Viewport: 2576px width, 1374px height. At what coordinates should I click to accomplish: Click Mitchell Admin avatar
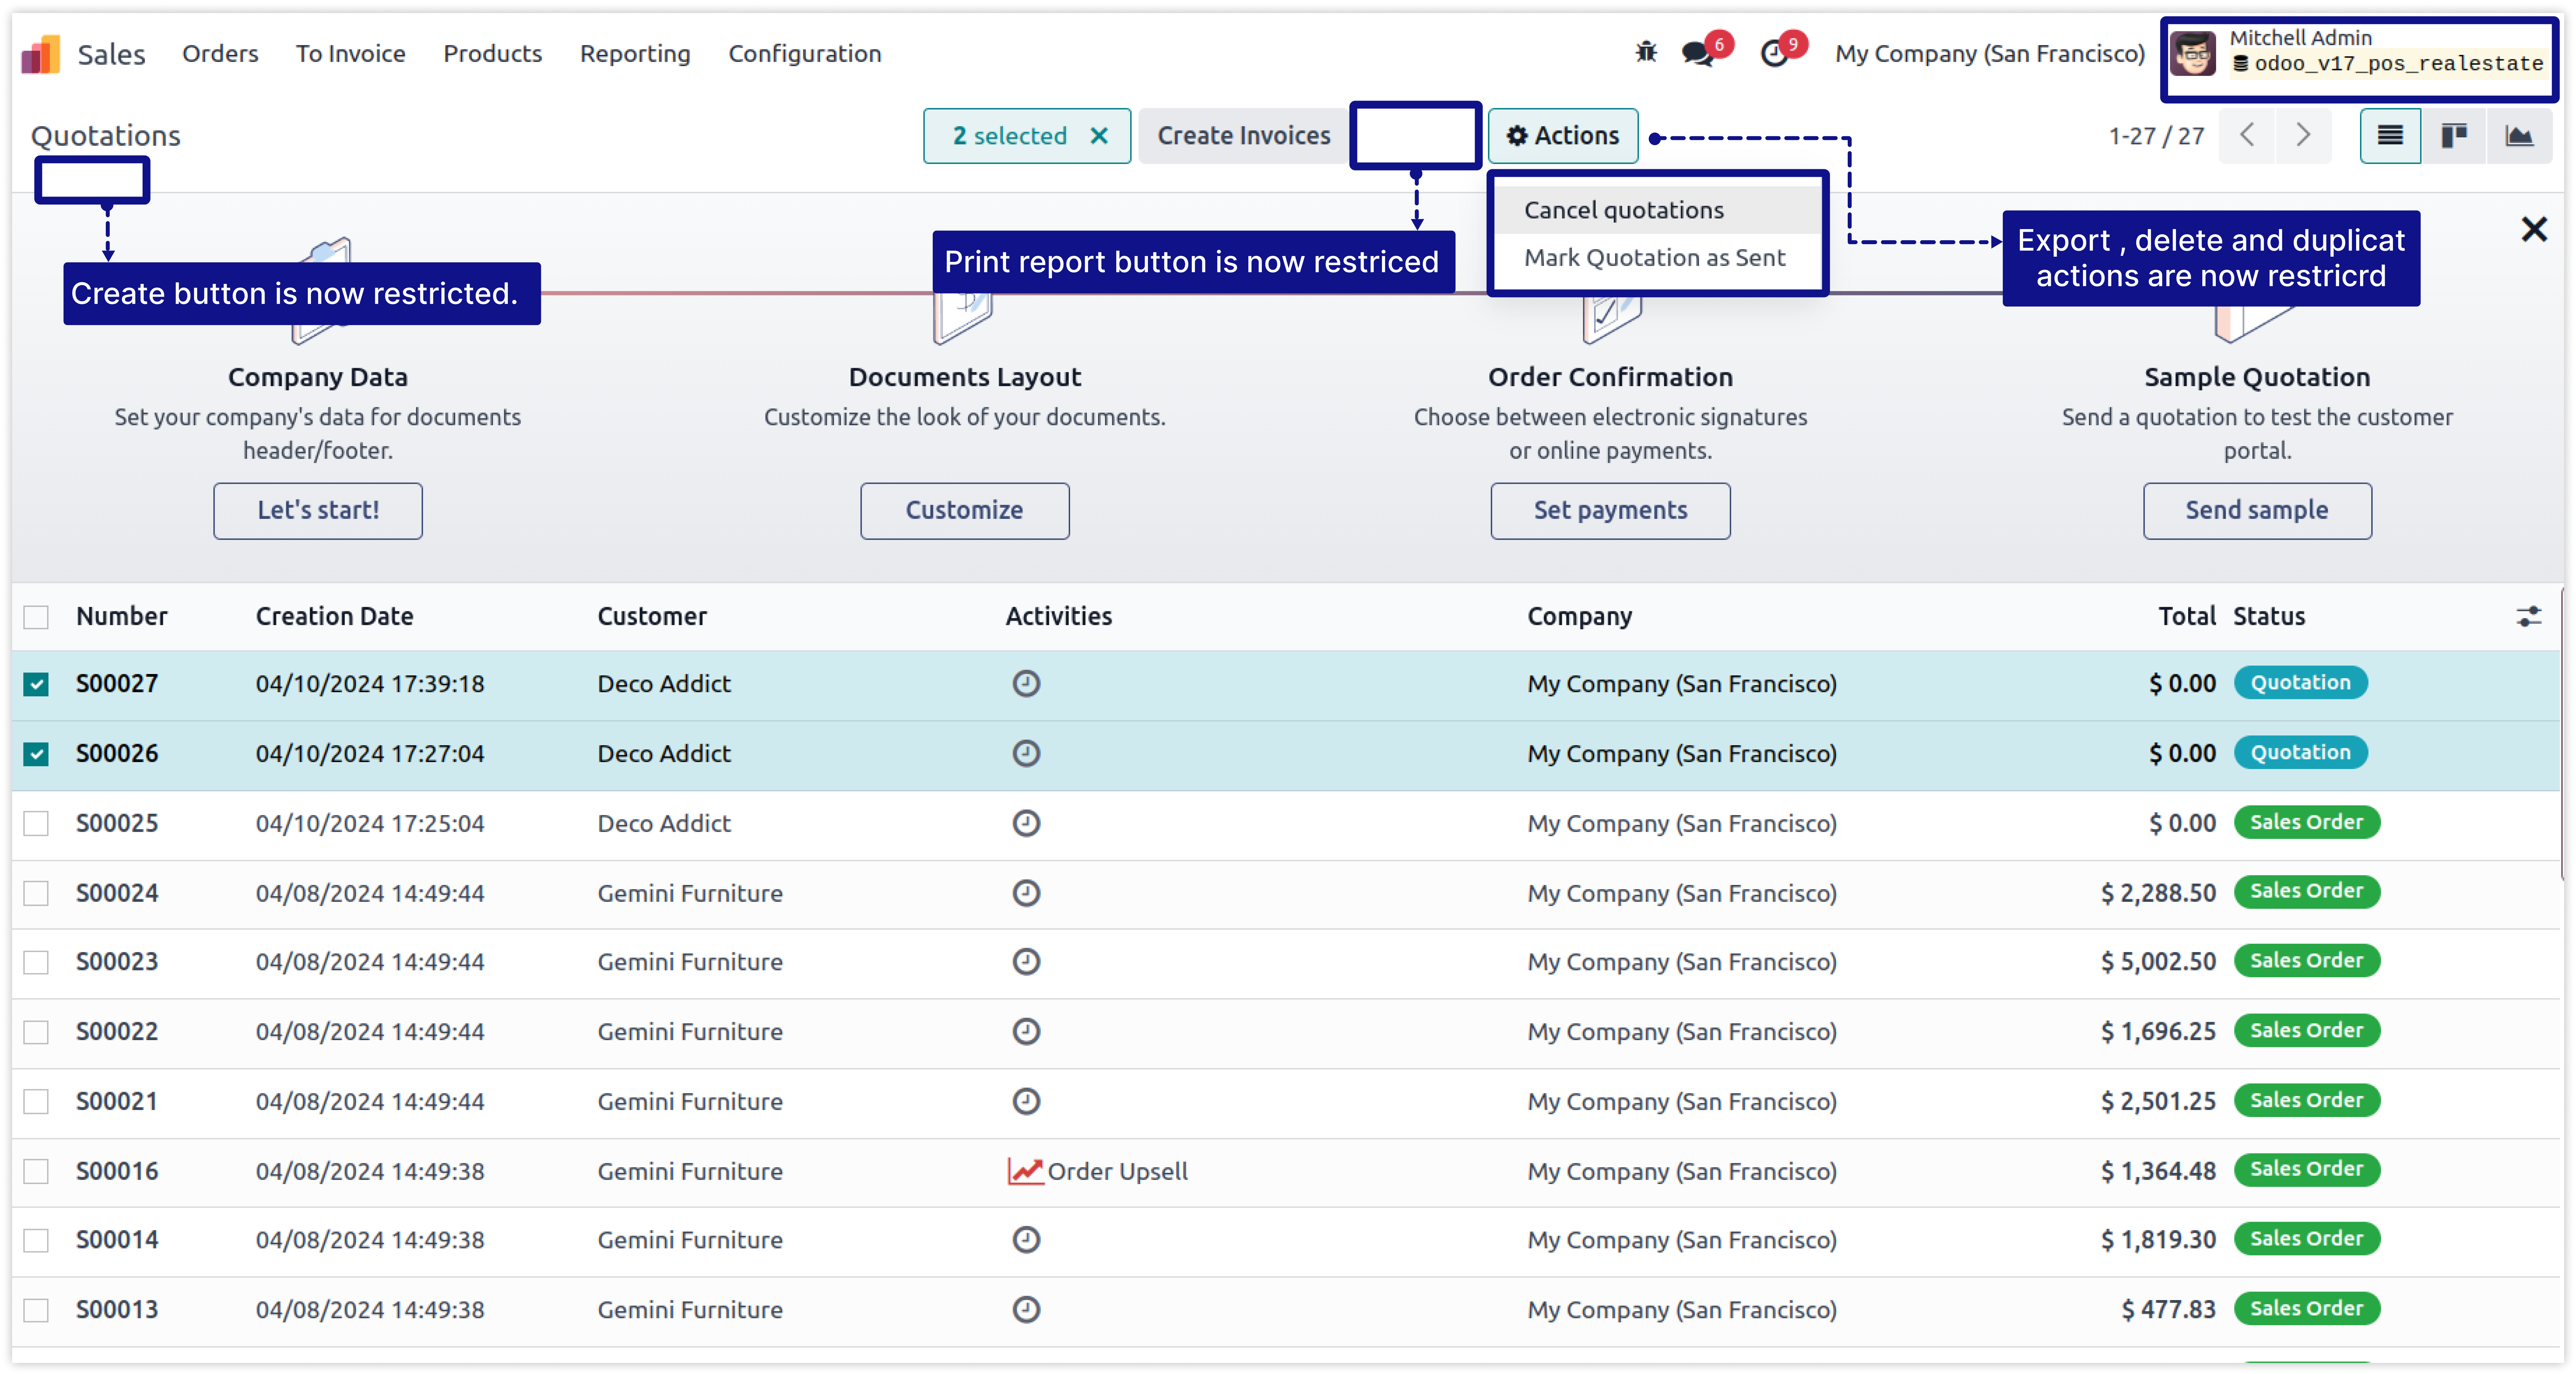tap(2193, 54)
